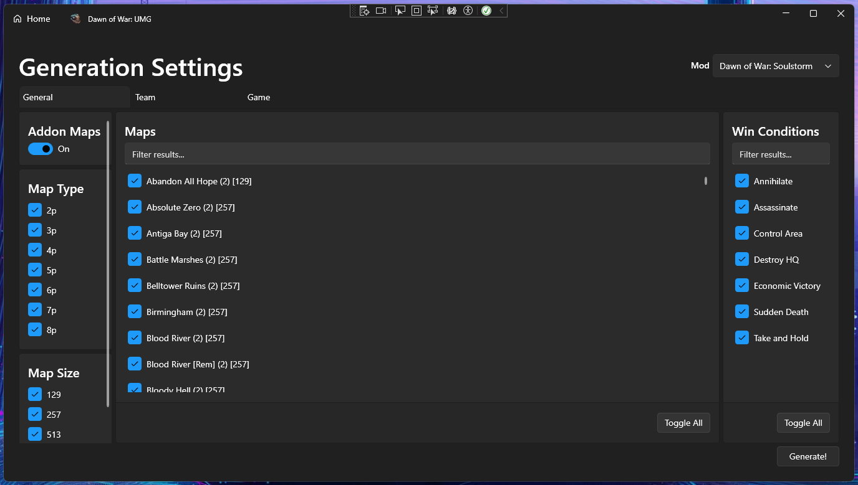Uncheck Blood River (2) [257] map

[135, 337]
